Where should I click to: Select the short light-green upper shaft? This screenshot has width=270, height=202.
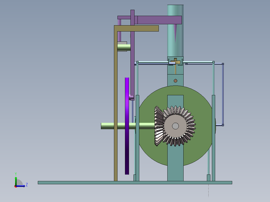pyautogui.click(x=124, y=48)
